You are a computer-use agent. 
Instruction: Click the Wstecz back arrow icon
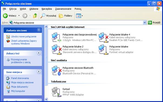click(5, 16)
